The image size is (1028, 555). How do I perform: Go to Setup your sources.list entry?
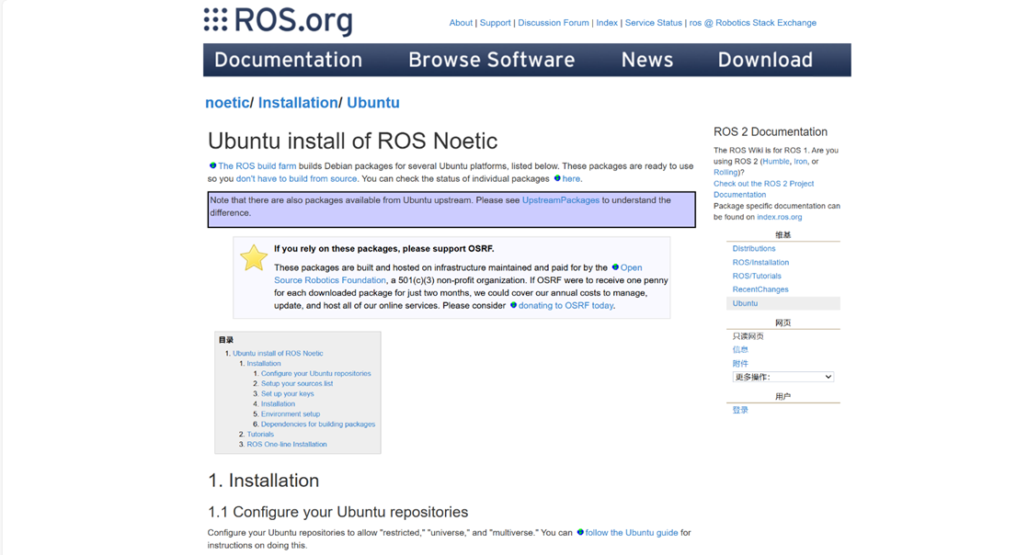[297, 383]
